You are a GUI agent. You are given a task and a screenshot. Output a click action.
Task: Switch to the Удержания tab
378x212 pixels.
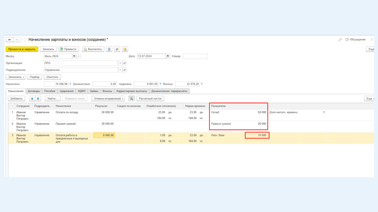(67, 91)
